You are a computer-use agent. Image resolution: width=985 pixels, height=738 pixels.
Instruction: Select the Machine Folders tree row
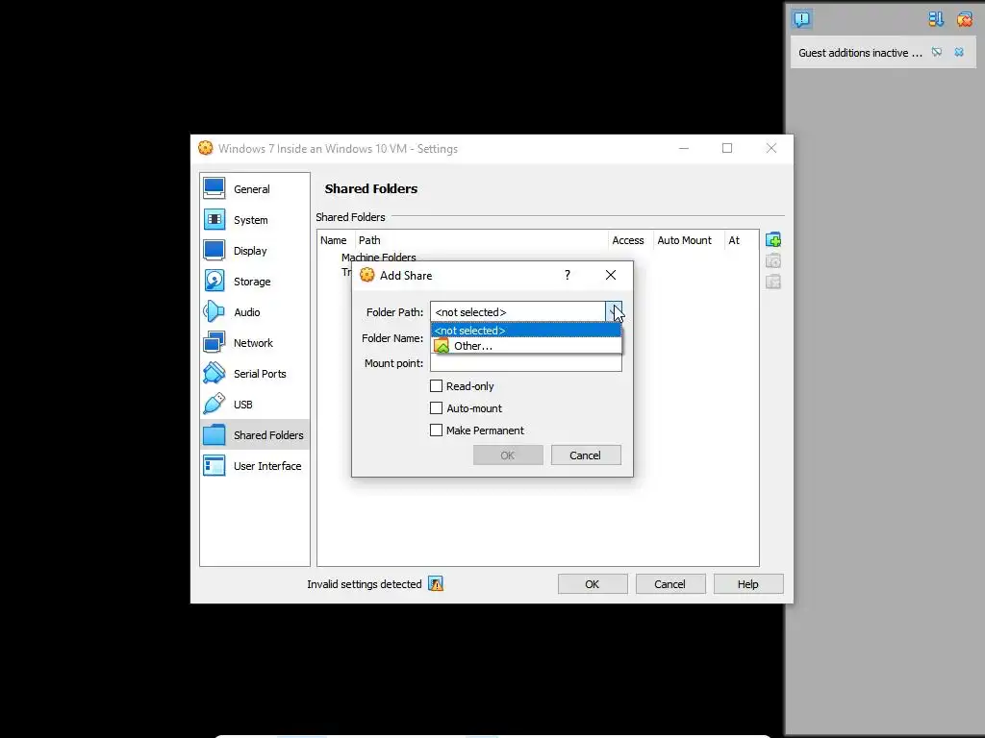378,257
